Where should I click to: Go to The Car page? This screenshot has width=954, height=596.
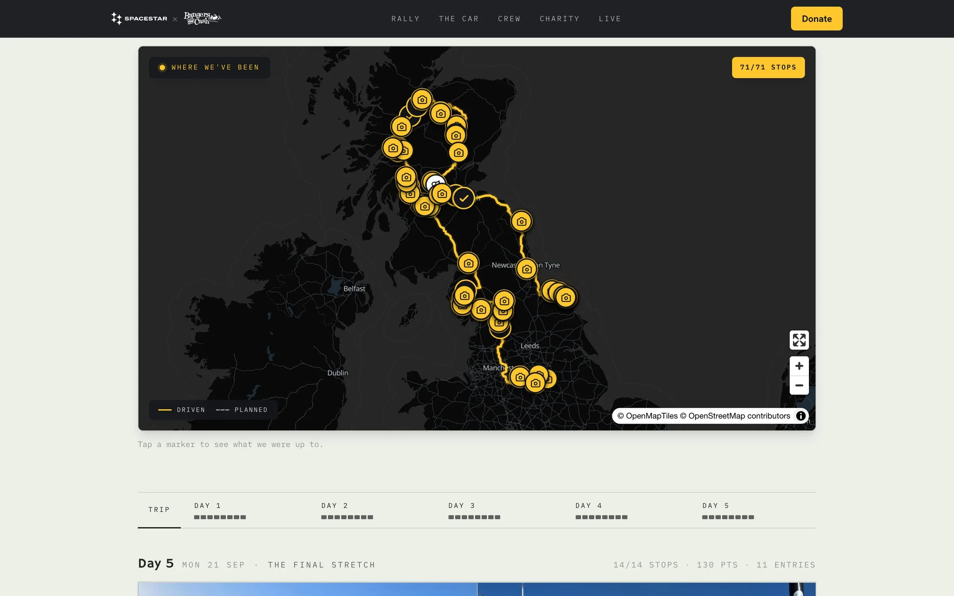[459, 19]
